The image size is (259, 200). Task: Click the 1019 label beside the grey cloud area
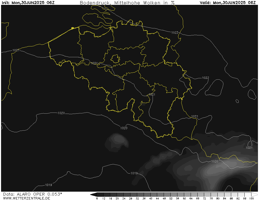click(x=134, y=173)
